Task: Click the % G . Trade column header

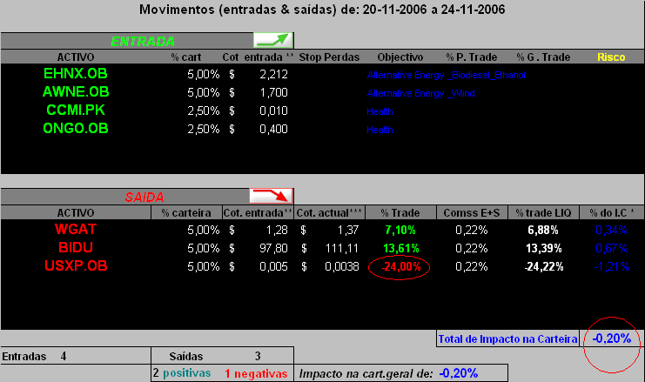Action: pyautogui.click(x=543, y=57)
